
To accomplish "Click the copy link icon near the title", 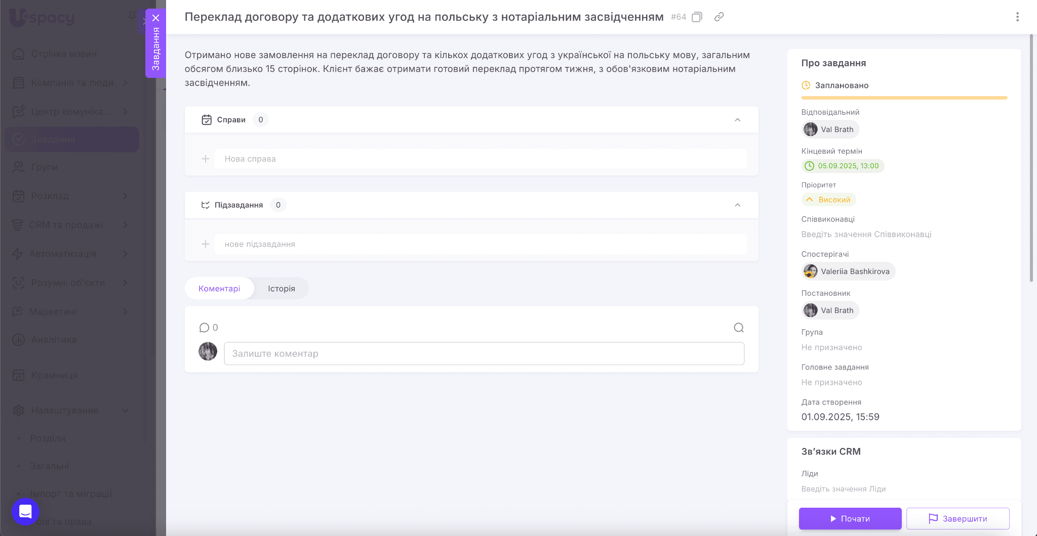I will pyautogui.click(x=719, y=17).
